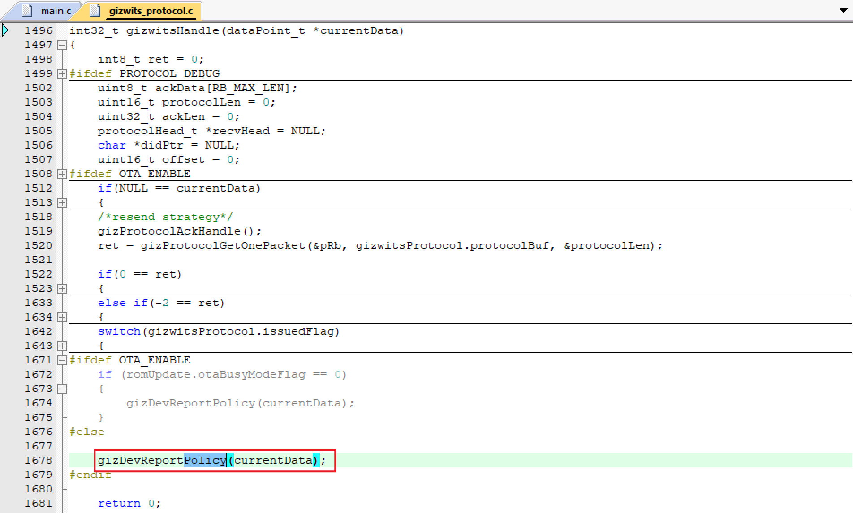This screenshot has height=513, width=853.
Task: Expand the if(0 == ret) block at line 1523
Action: tap(63, 289)
